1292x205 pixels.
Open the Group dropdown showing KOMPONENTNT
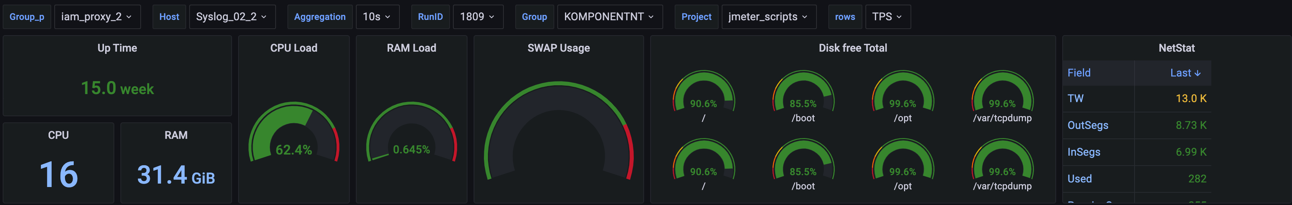pyautogui.click(x=609, y=16)
